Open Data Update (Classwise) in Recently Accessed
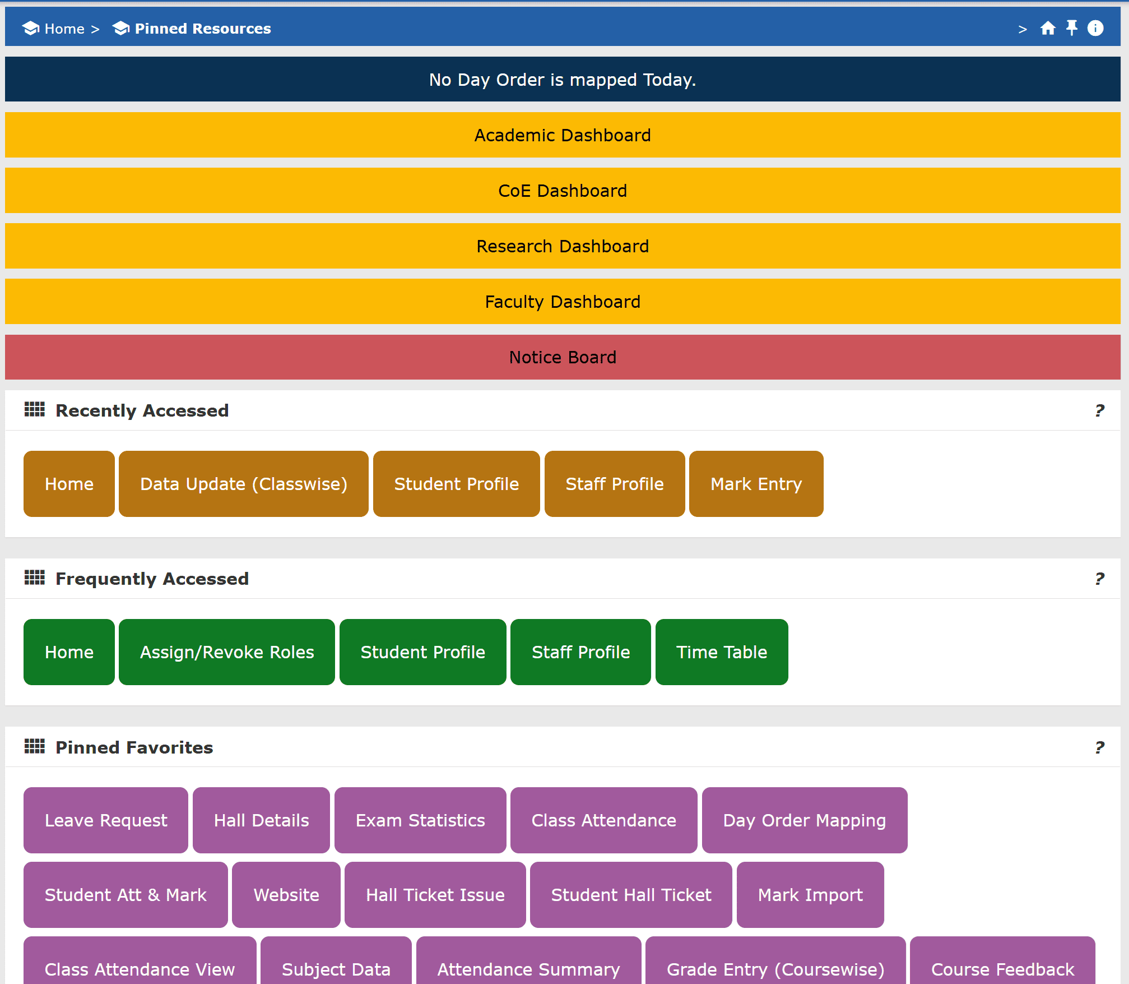The width and height of the screenshot is (1129, 984). (x=243, y=484)
